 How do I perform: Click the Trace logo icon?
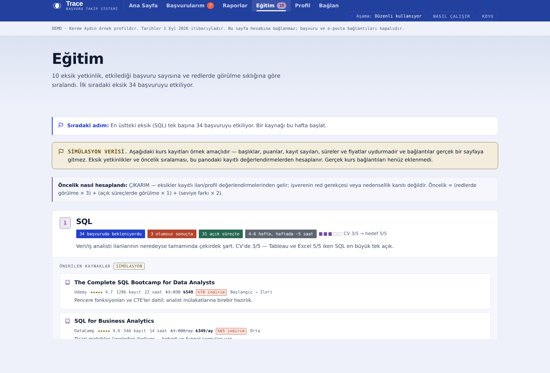(57, 6)
